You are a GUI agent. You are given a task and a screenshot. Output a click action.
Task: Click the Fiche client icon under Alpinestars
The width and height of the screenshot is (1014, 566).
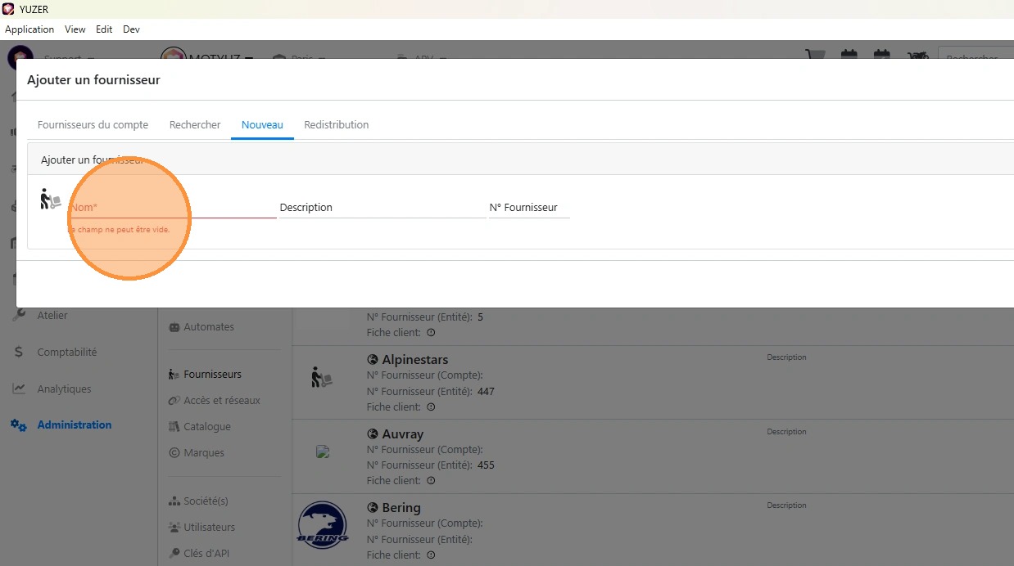pyautogui.click(x=431, y=407)
